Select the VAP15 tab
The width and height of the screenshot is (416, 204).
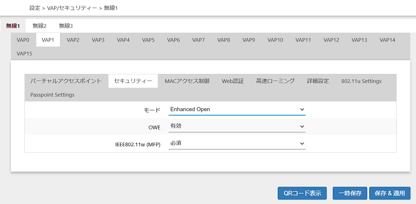(x=25, y=53)
